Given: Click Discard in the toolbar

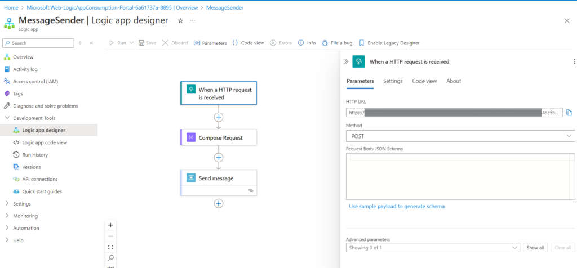Looking at the screenshot, I should click(175, 43).
